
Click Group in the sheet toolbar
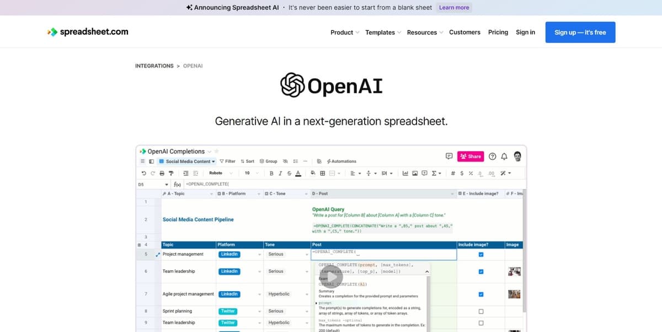point(268,161)
